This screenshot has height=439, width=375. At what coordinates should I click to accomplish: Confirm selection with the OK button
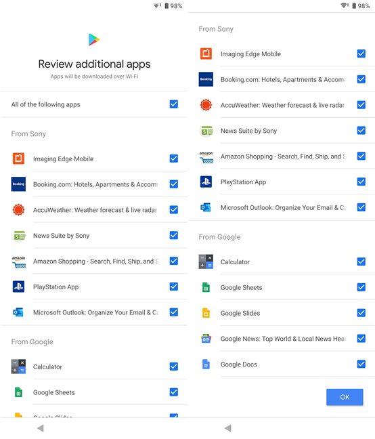345,397
